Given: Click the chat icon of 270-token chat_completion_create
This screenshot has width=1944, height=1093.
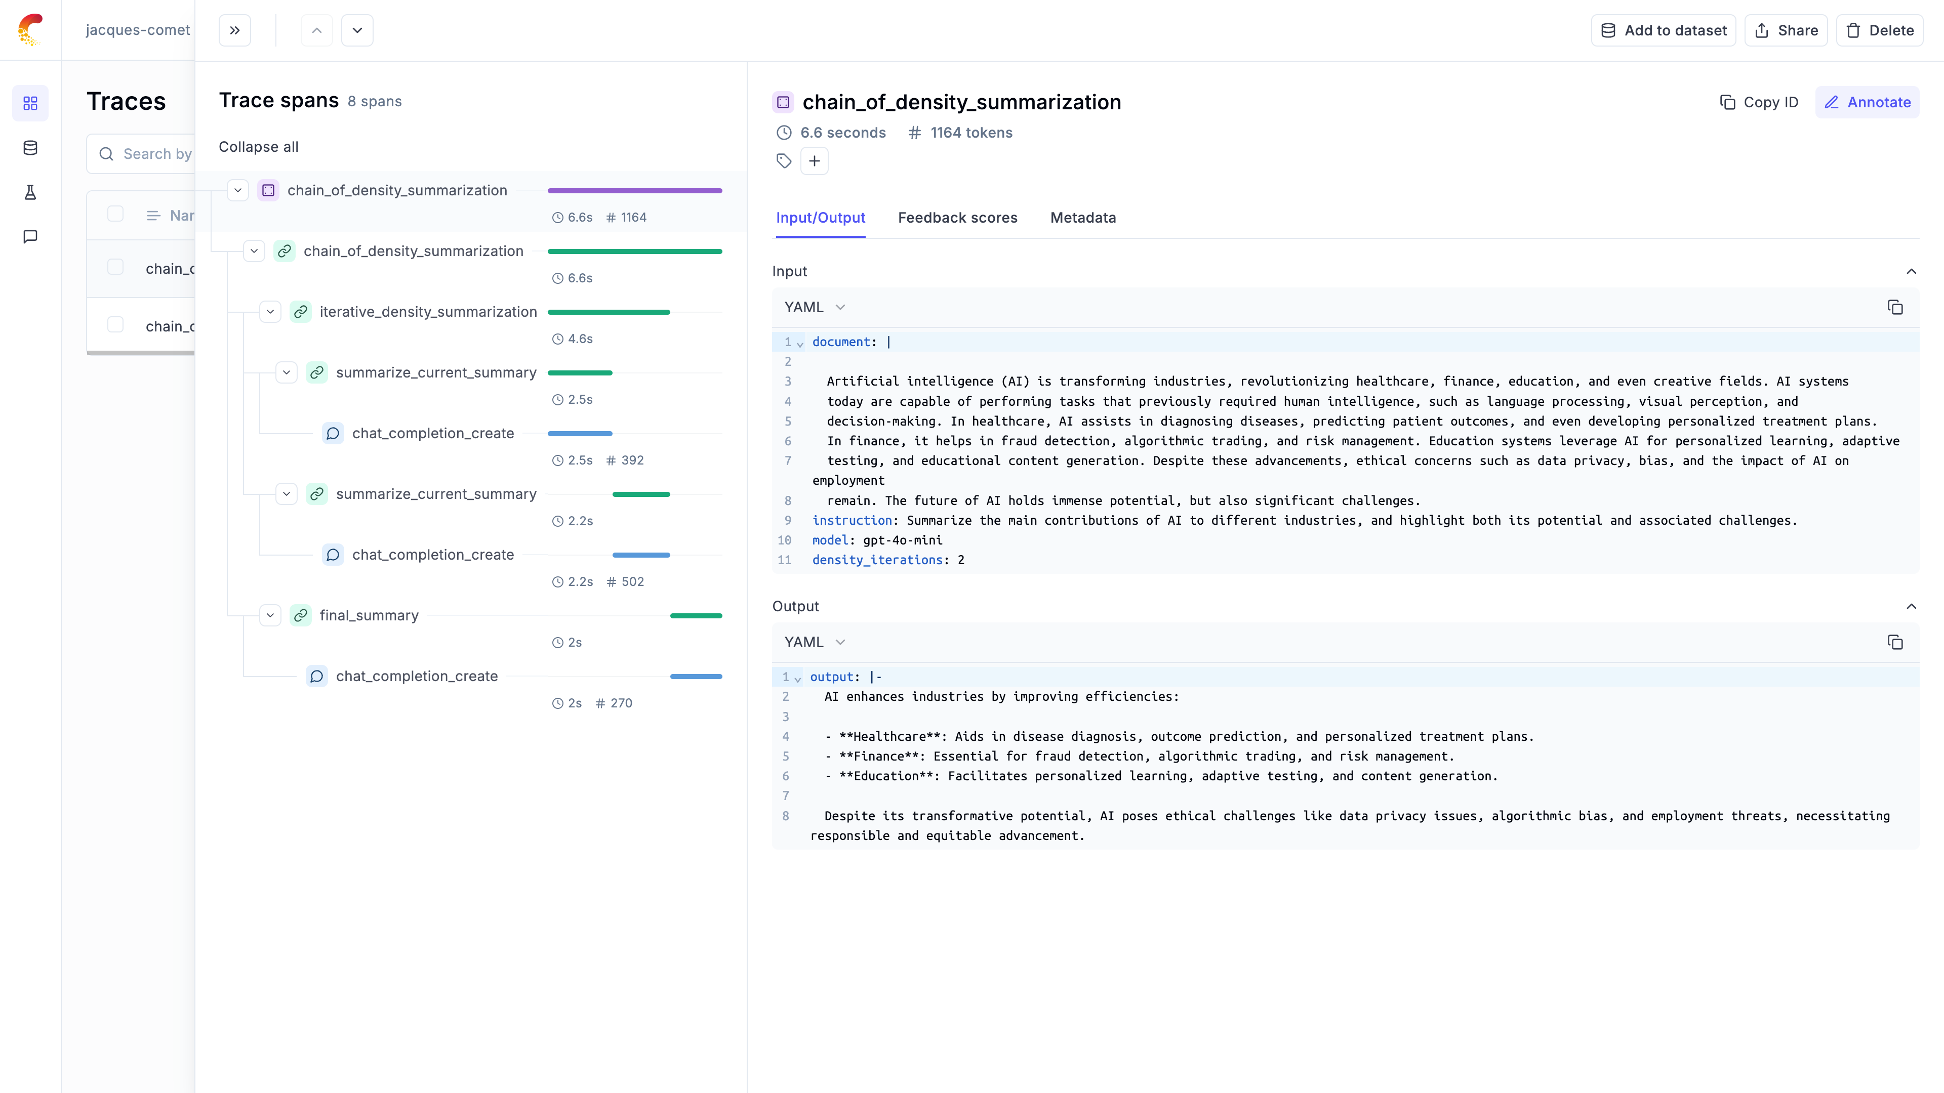Looking at the screenshot, I should point(317,676).
